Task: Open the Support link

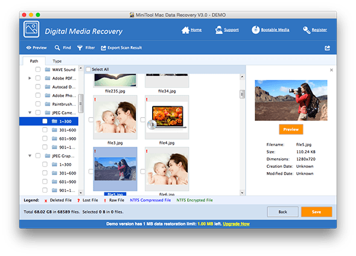Action: click(231, 30)
